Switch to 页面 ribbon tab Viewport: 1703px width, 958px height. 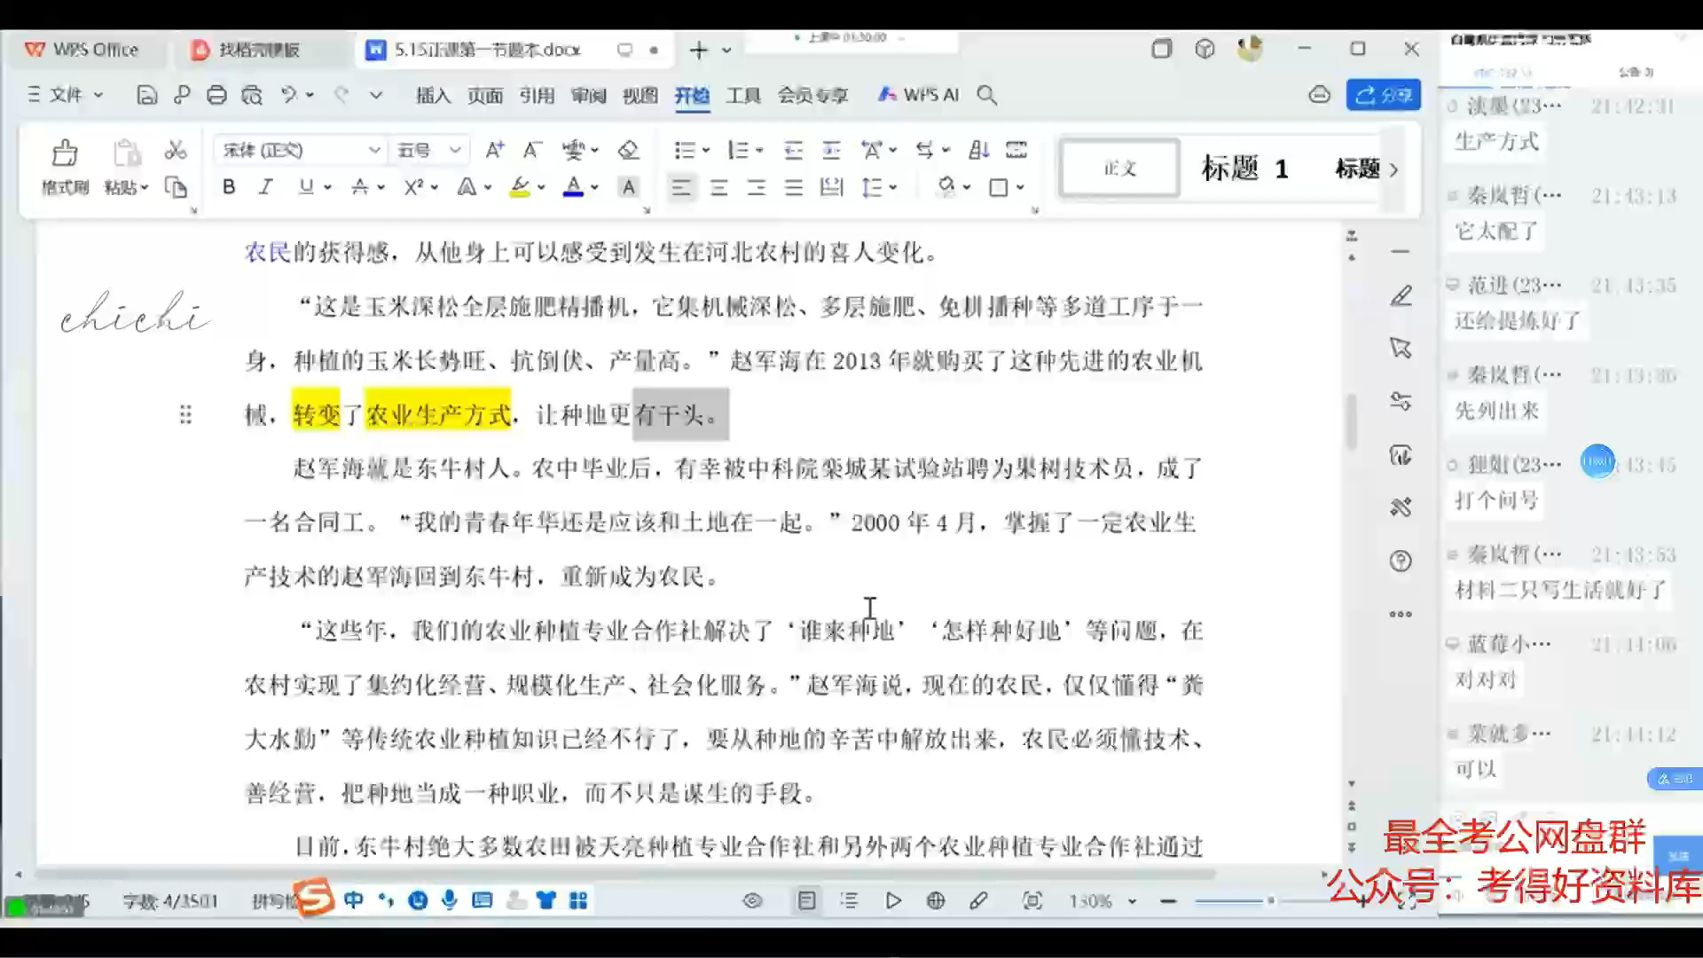pyautogui.click(x=485, y=95)
